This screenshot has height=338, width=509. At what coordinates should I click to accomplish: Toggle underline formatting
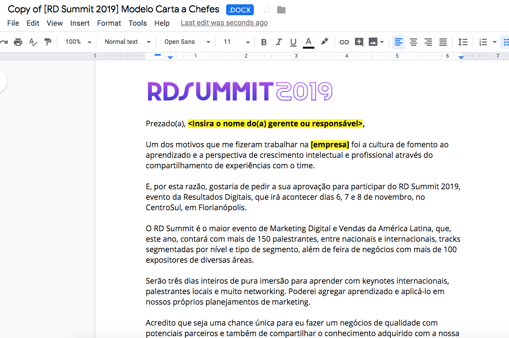[293, 42]
